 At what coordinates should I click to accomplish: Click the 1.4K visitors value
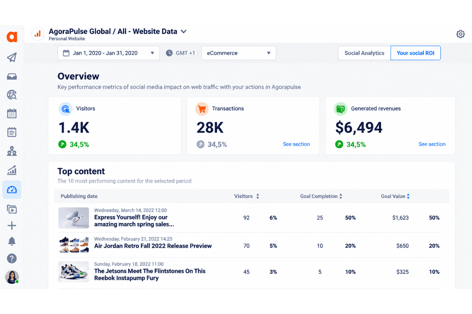74,128
